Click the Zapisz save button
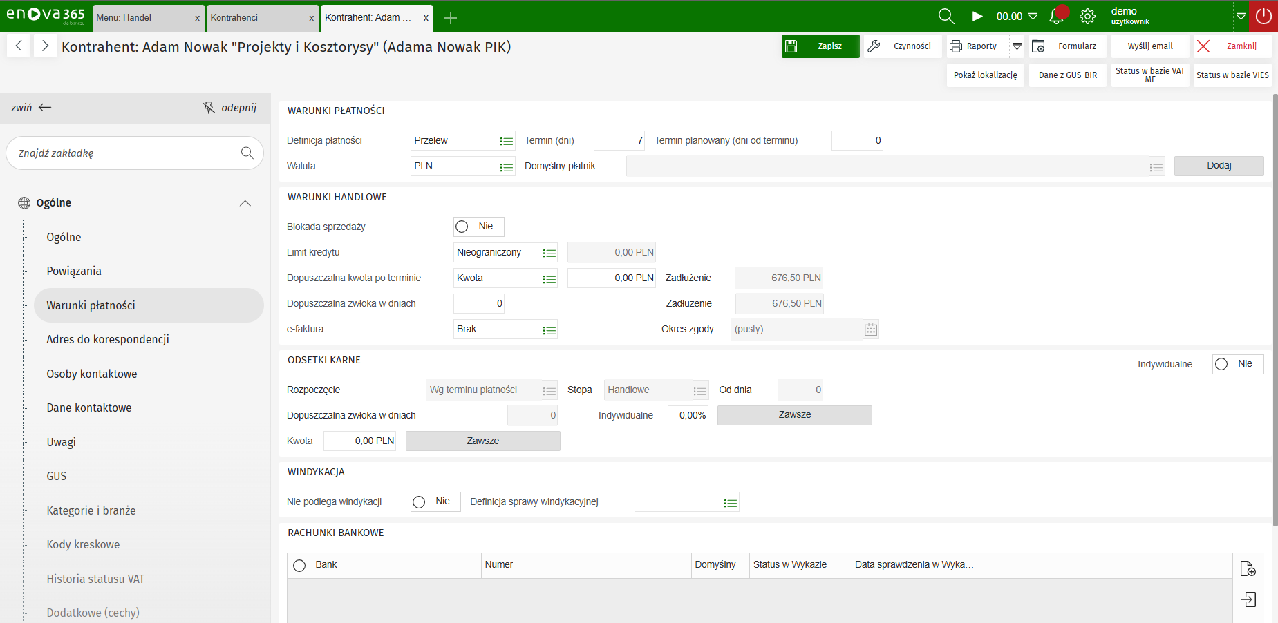 [x=820, y=46]
